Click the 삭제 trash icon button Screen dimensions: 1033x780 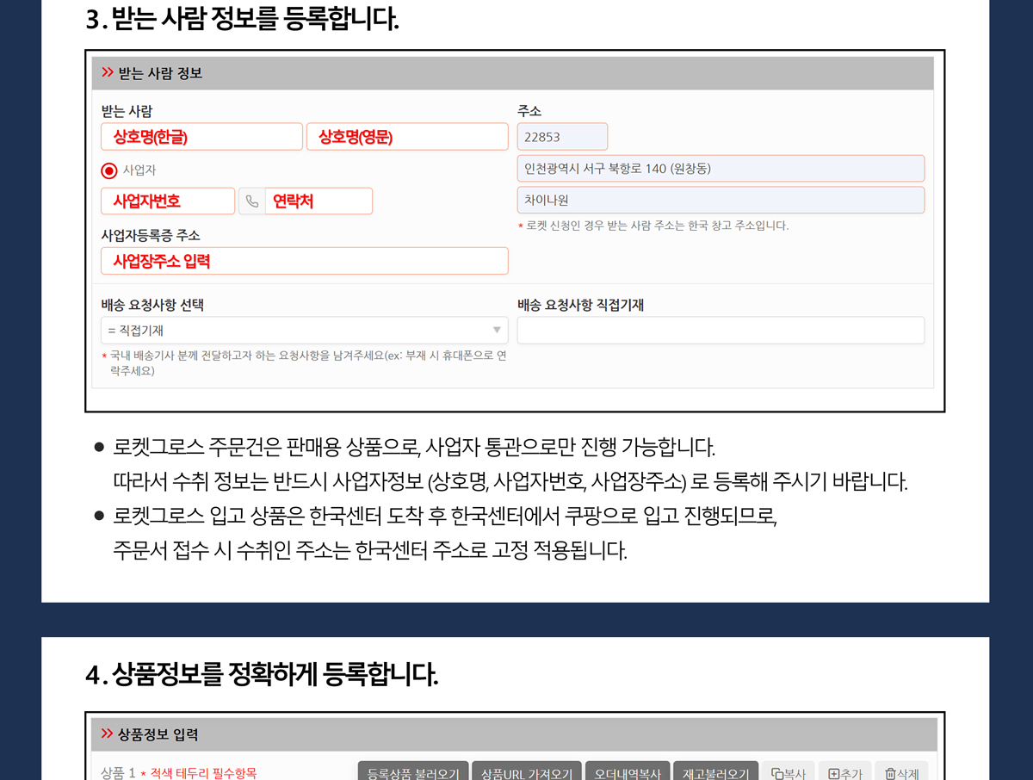[x=901, y=772]
